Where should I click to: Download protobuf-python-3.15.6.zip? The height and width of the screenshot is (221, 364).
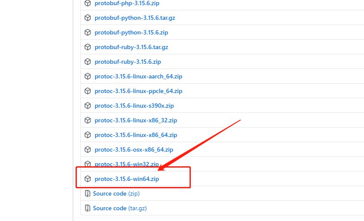131,33
